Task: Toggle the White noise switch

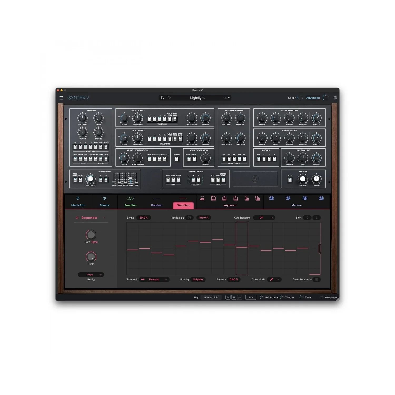Action: (x=189, y=159)
